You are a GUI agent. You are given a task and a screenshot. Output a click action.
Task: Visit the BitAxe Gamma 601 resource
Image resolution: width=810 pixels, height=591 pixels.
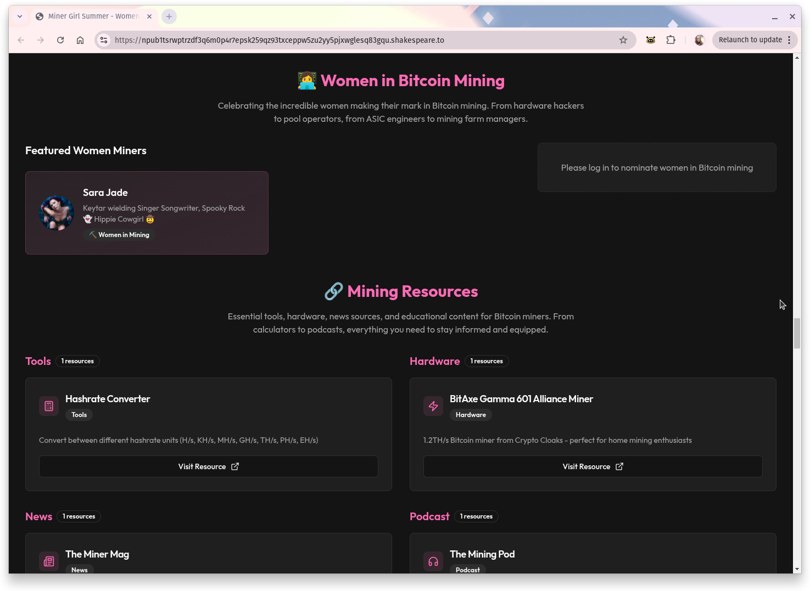click(x=593, y=466)
